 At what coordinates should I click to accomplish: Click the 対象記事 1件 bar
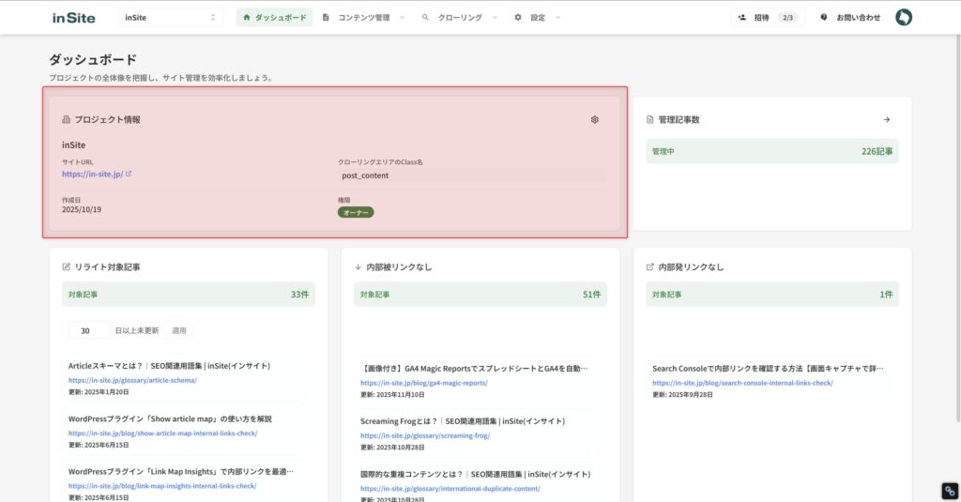tap(772, 295)
